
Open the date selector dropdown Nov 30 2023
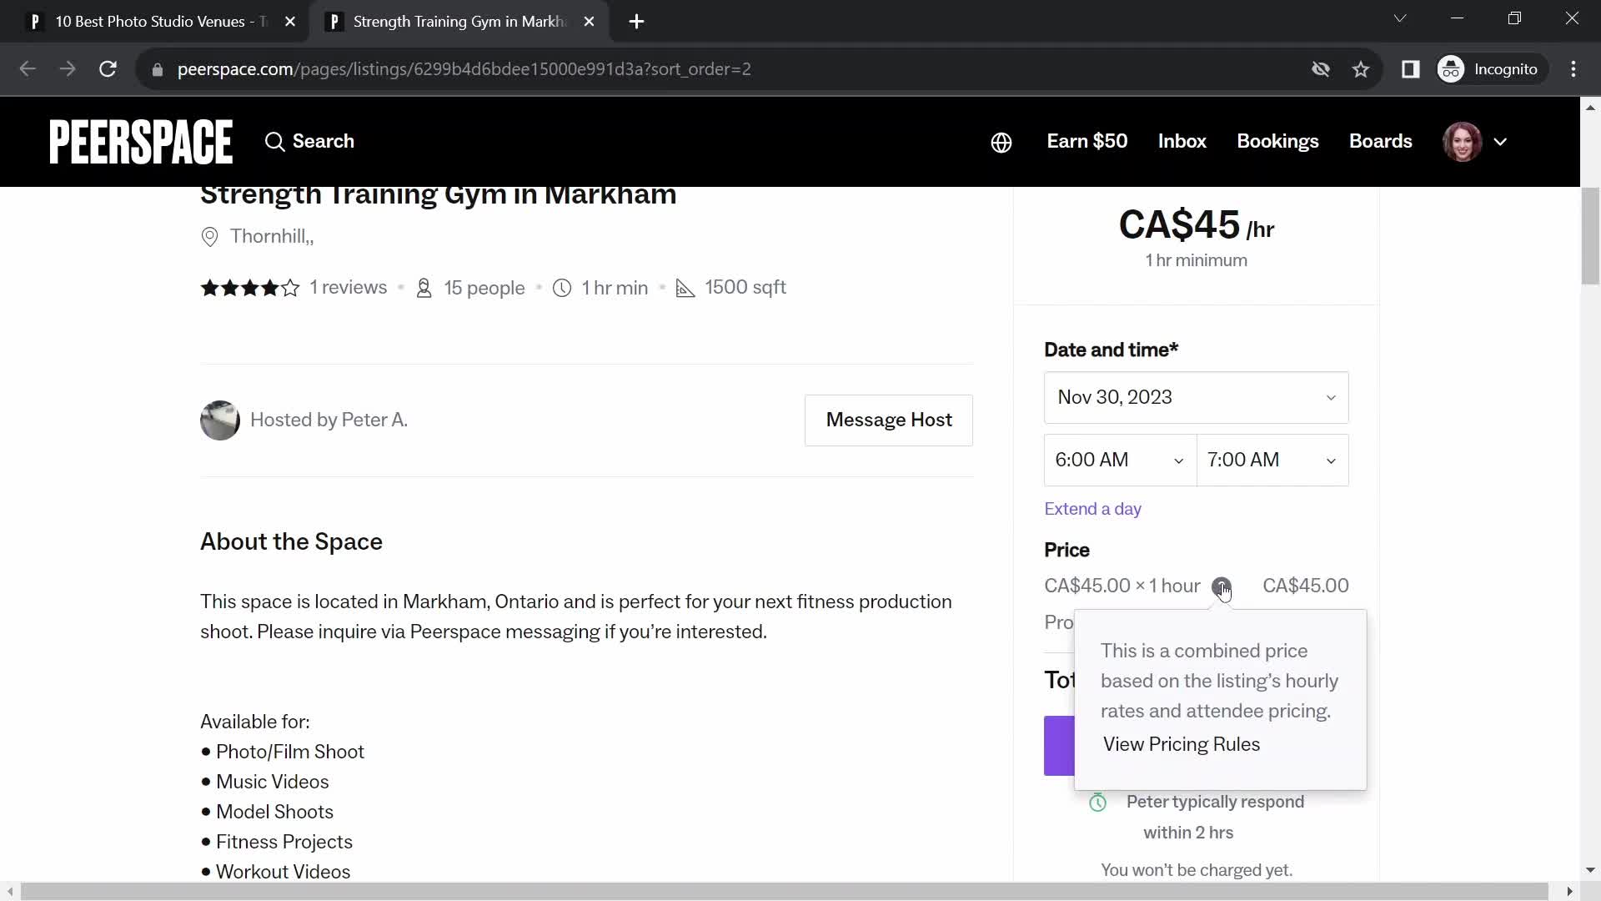click(1195, 397)
